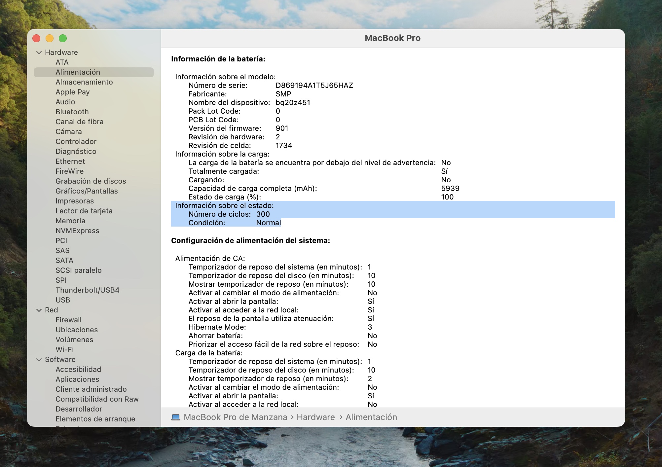Image resolution: width=662 pixels, height=467 pixels.
Task: Click MacBook Pro de Manzana path item
Action: pyautogui.click(x=235, y=417)
